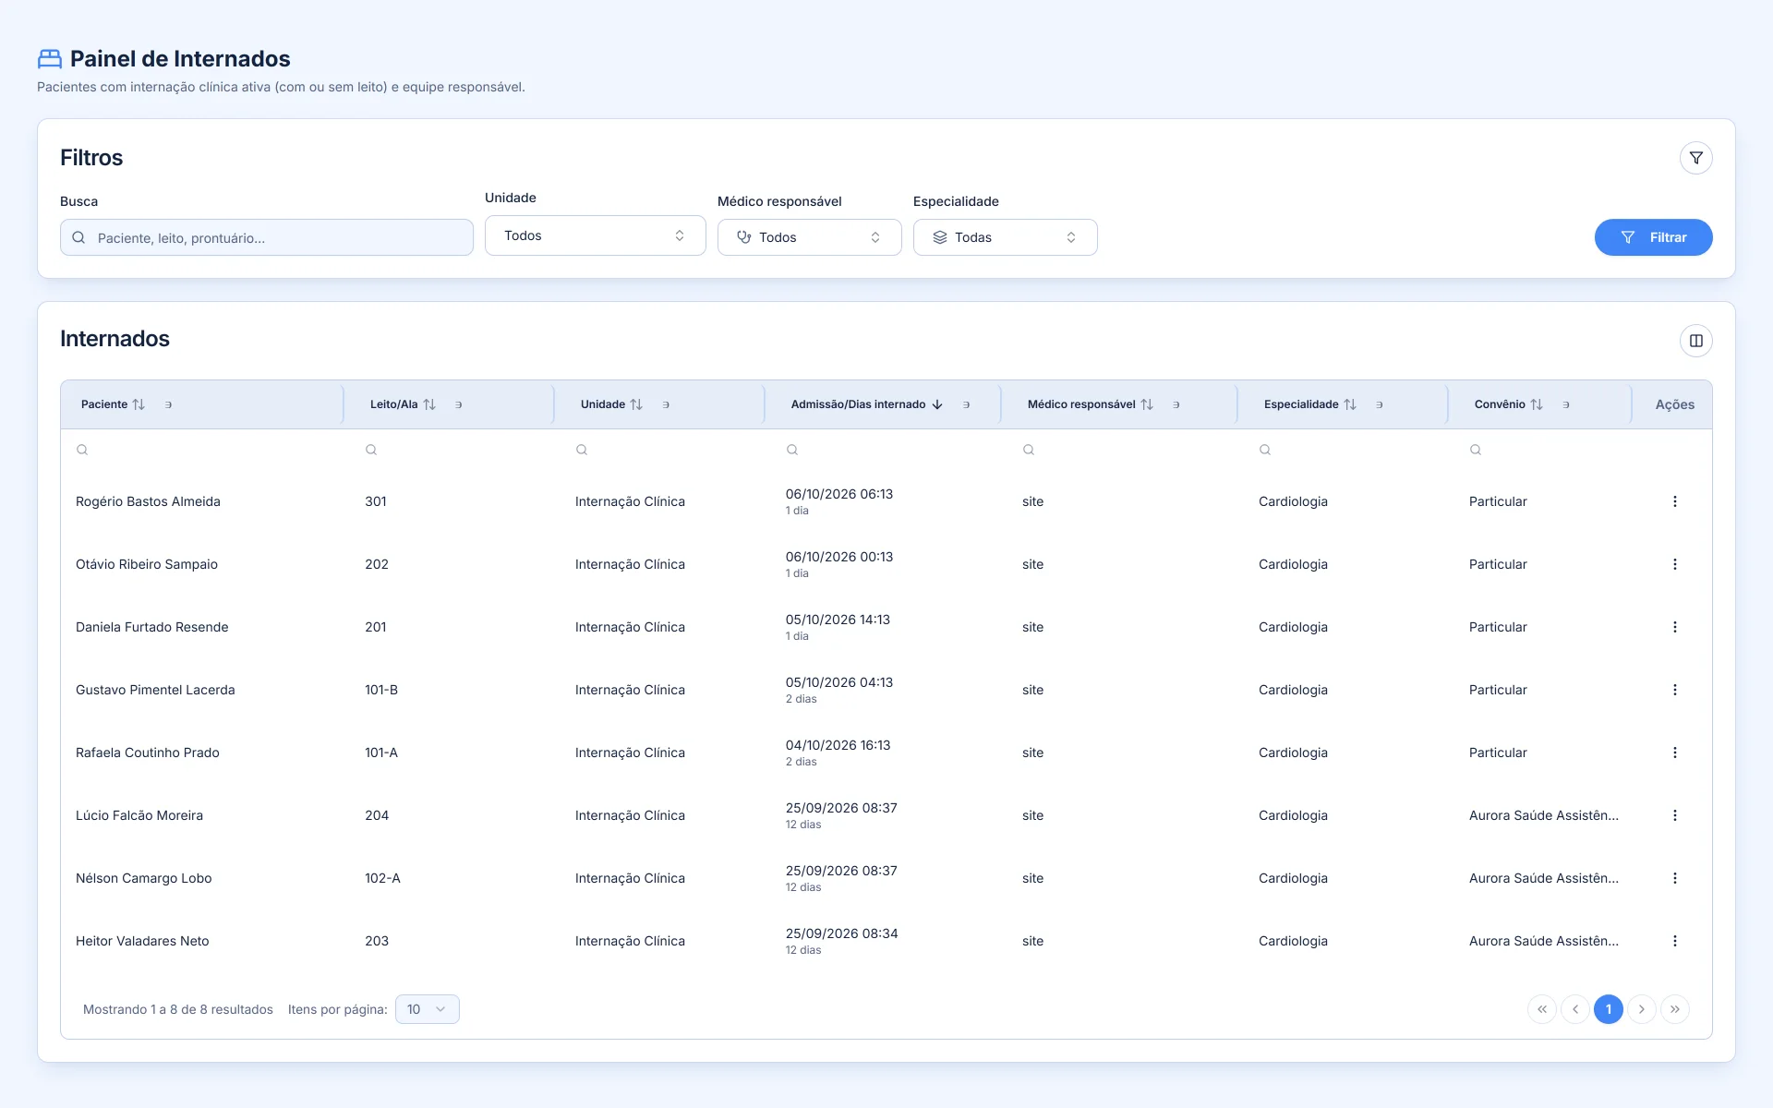Screen dimensions: 1773x1108
Task: Open actions menu for Lúcio Falcão Moreira
Action: 1674,815
